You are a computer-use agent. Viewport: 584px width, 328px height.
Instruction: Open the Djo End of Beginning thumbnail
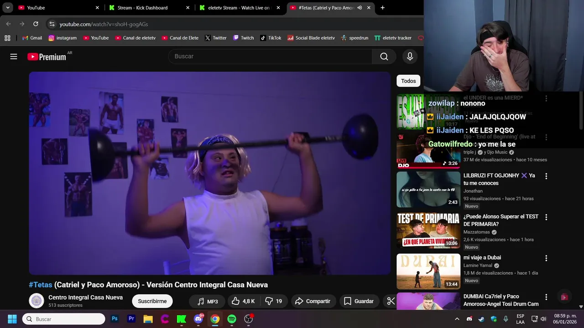pyautogui.click(x=428, y=150)
